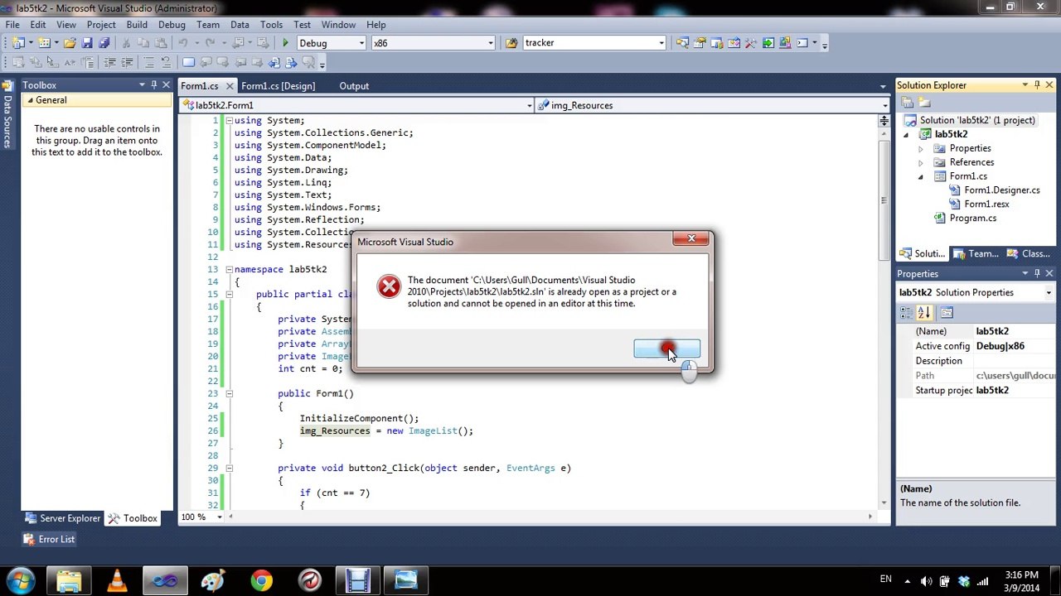Click the Increase Indent toolbar icon

point(127,63)
